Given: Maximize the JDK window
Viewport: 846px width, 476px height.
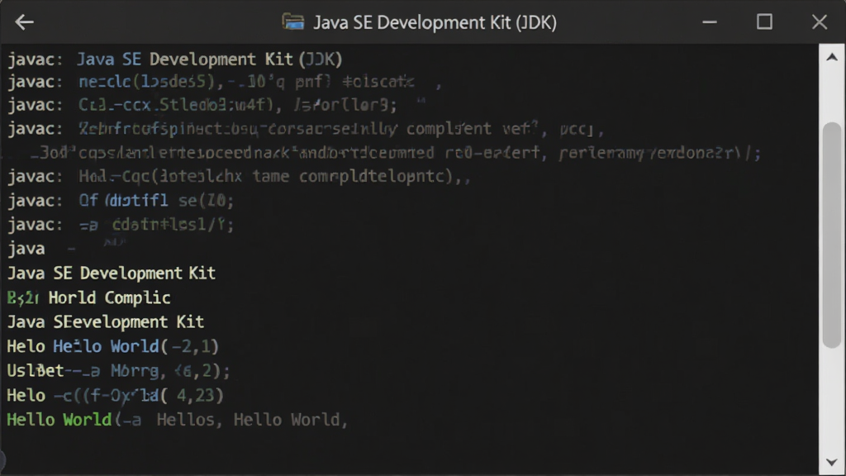Looking at the screenshot, I should point(764,22).
